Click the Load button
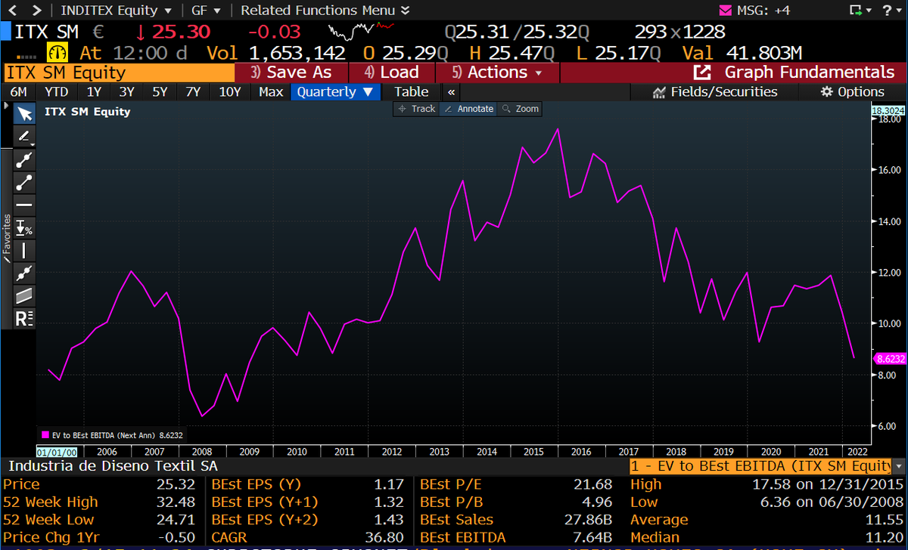908x550 pixels. 392,73
